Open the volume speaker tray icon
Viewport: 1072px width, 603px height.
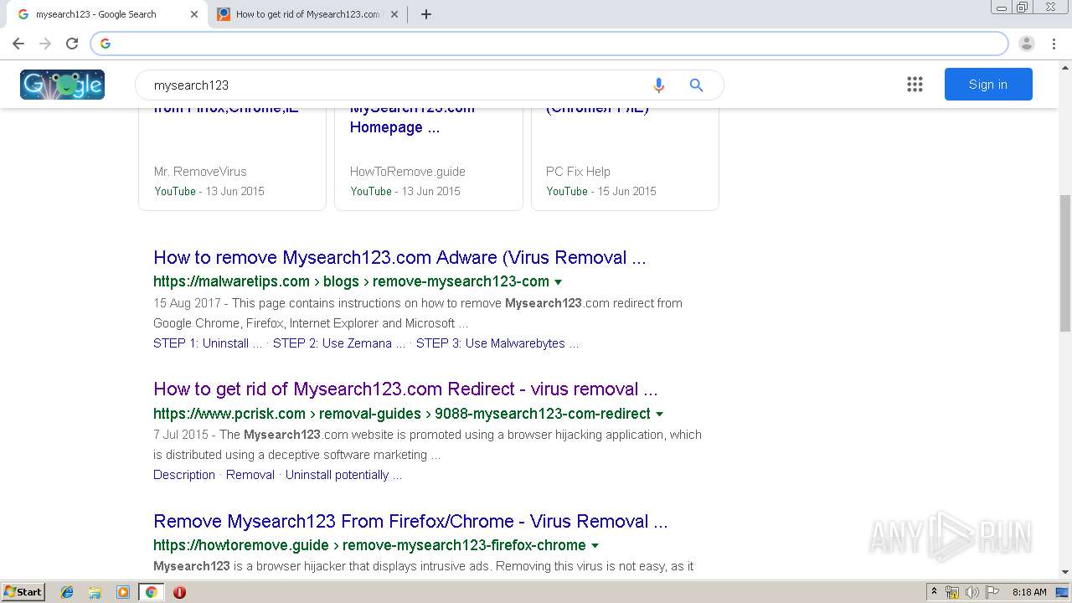[972, 592]
